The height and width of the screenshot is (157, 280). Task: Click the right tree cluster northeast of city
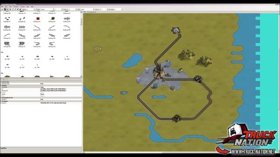[204, 61]
